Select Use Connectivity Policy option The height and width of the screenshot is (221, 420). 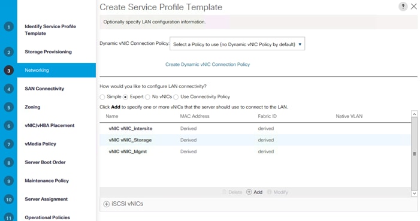[176, 97]
